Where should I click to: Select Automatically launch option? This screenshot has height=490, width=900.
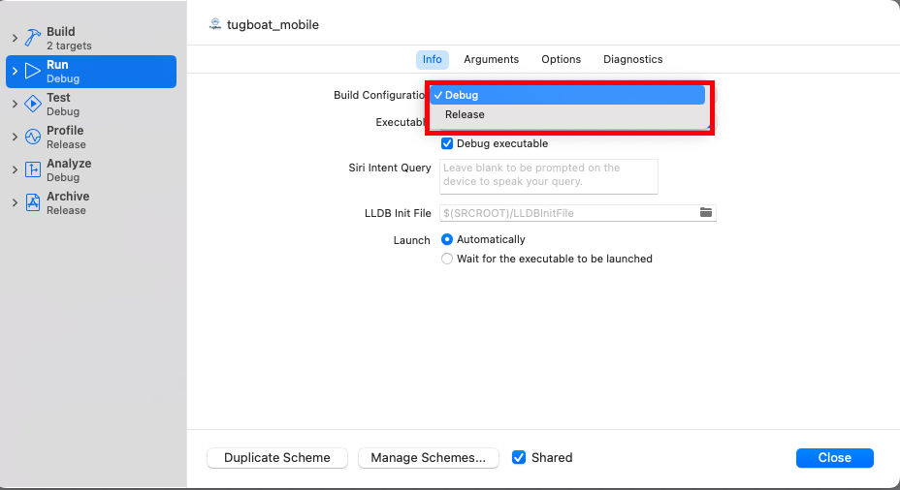[447, 239]
